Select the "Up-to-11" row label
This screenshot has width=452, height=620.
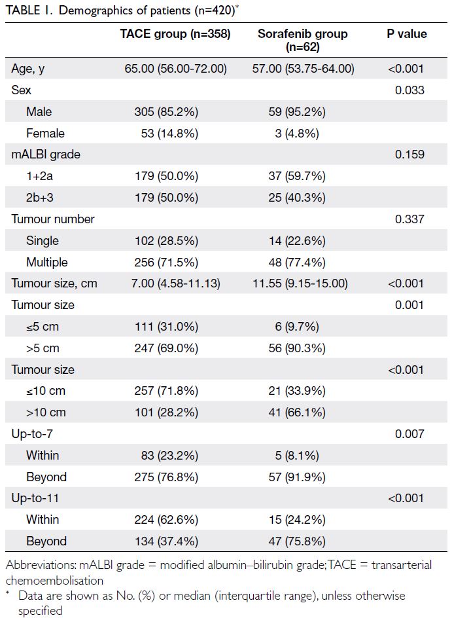34,498
